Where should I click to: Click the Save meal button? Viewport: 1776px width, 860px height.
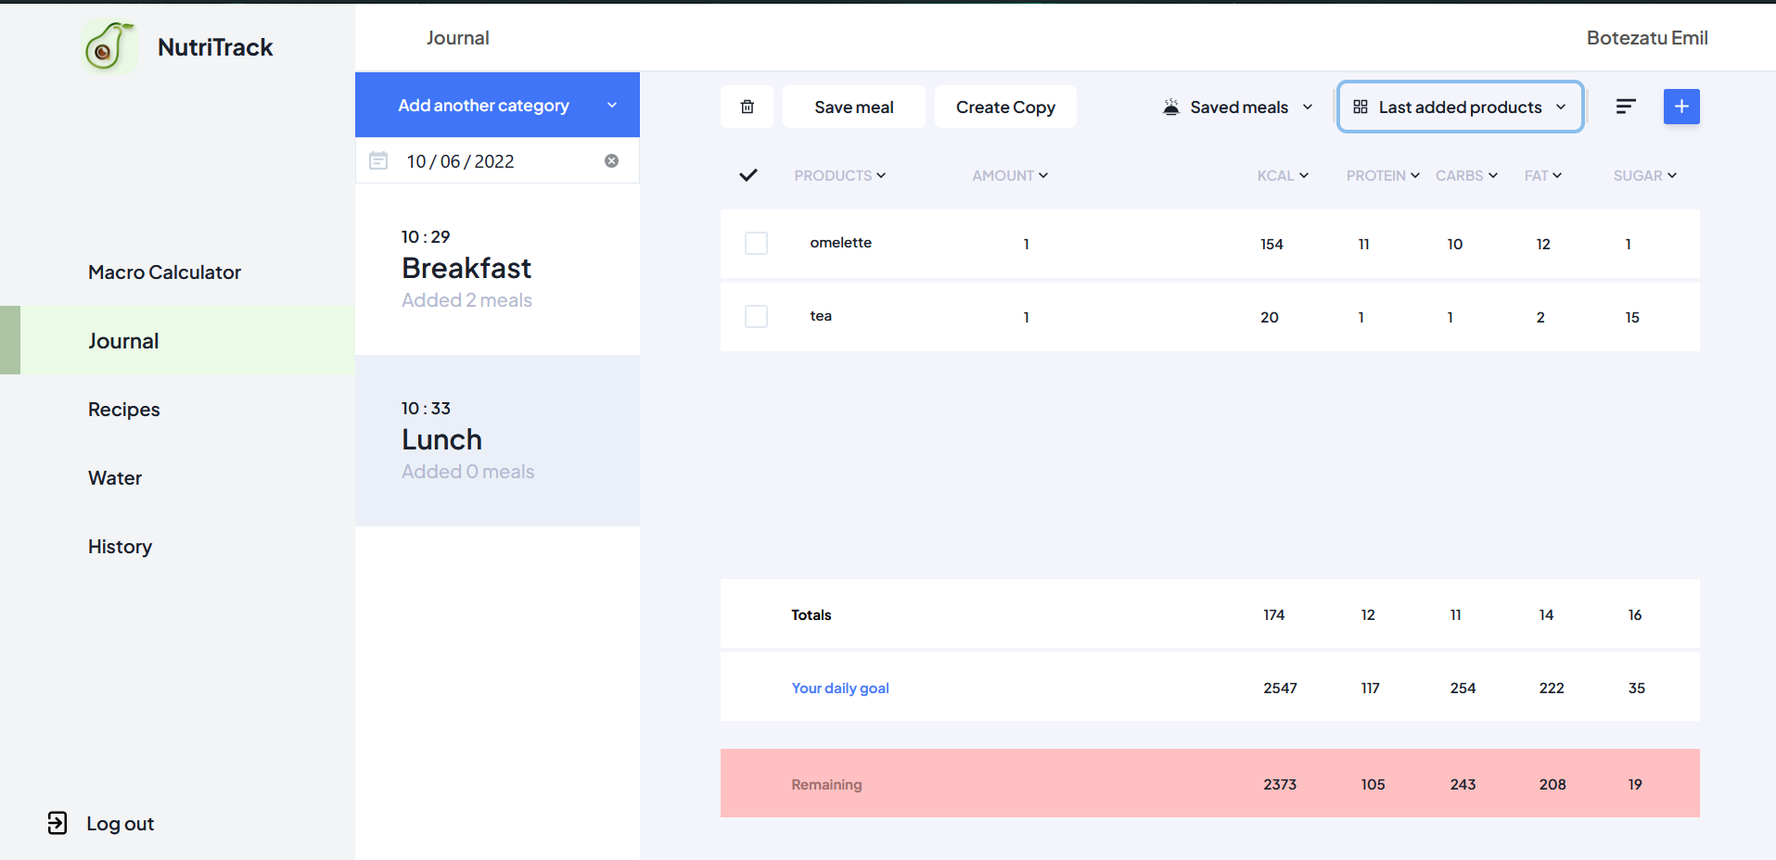tap(853, 106)
